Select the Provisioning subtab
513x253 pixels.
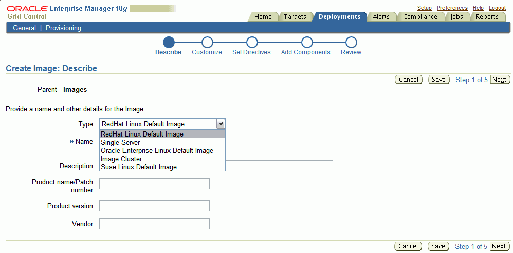[x=63, y=28]
